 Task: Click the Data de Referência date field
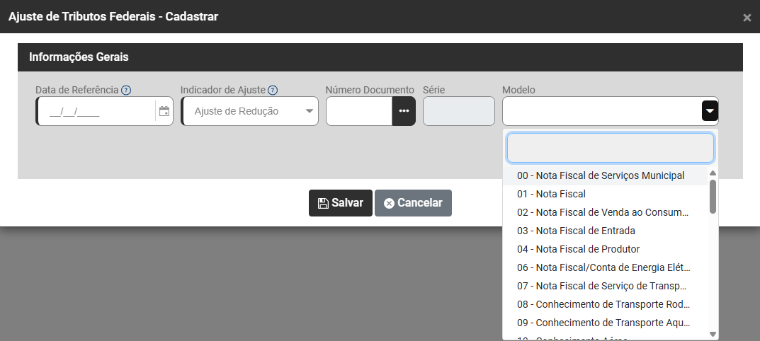pos(96,111)
